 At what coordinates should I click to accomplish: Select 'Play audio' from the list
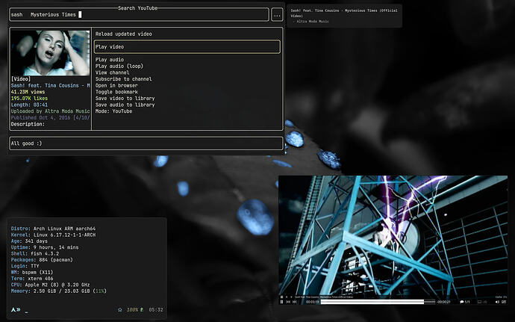[110, 60]
